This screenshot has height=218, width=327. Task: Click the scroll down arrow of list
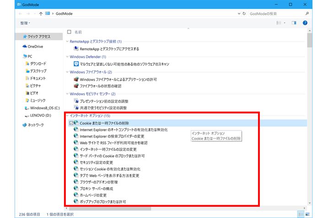310,203
